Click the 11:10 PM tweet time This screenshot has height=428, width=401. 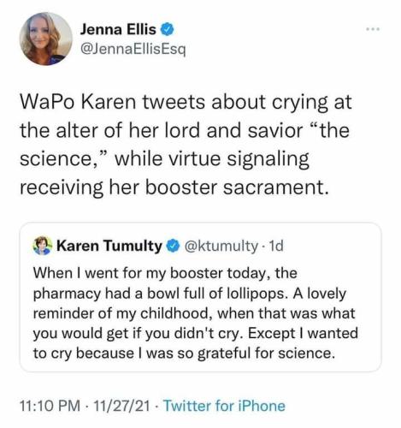tap(50, 406)
